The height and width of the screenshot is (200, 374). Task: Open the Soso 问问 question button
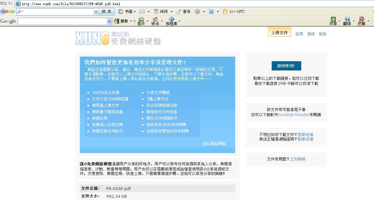click(x=160, y=12)
